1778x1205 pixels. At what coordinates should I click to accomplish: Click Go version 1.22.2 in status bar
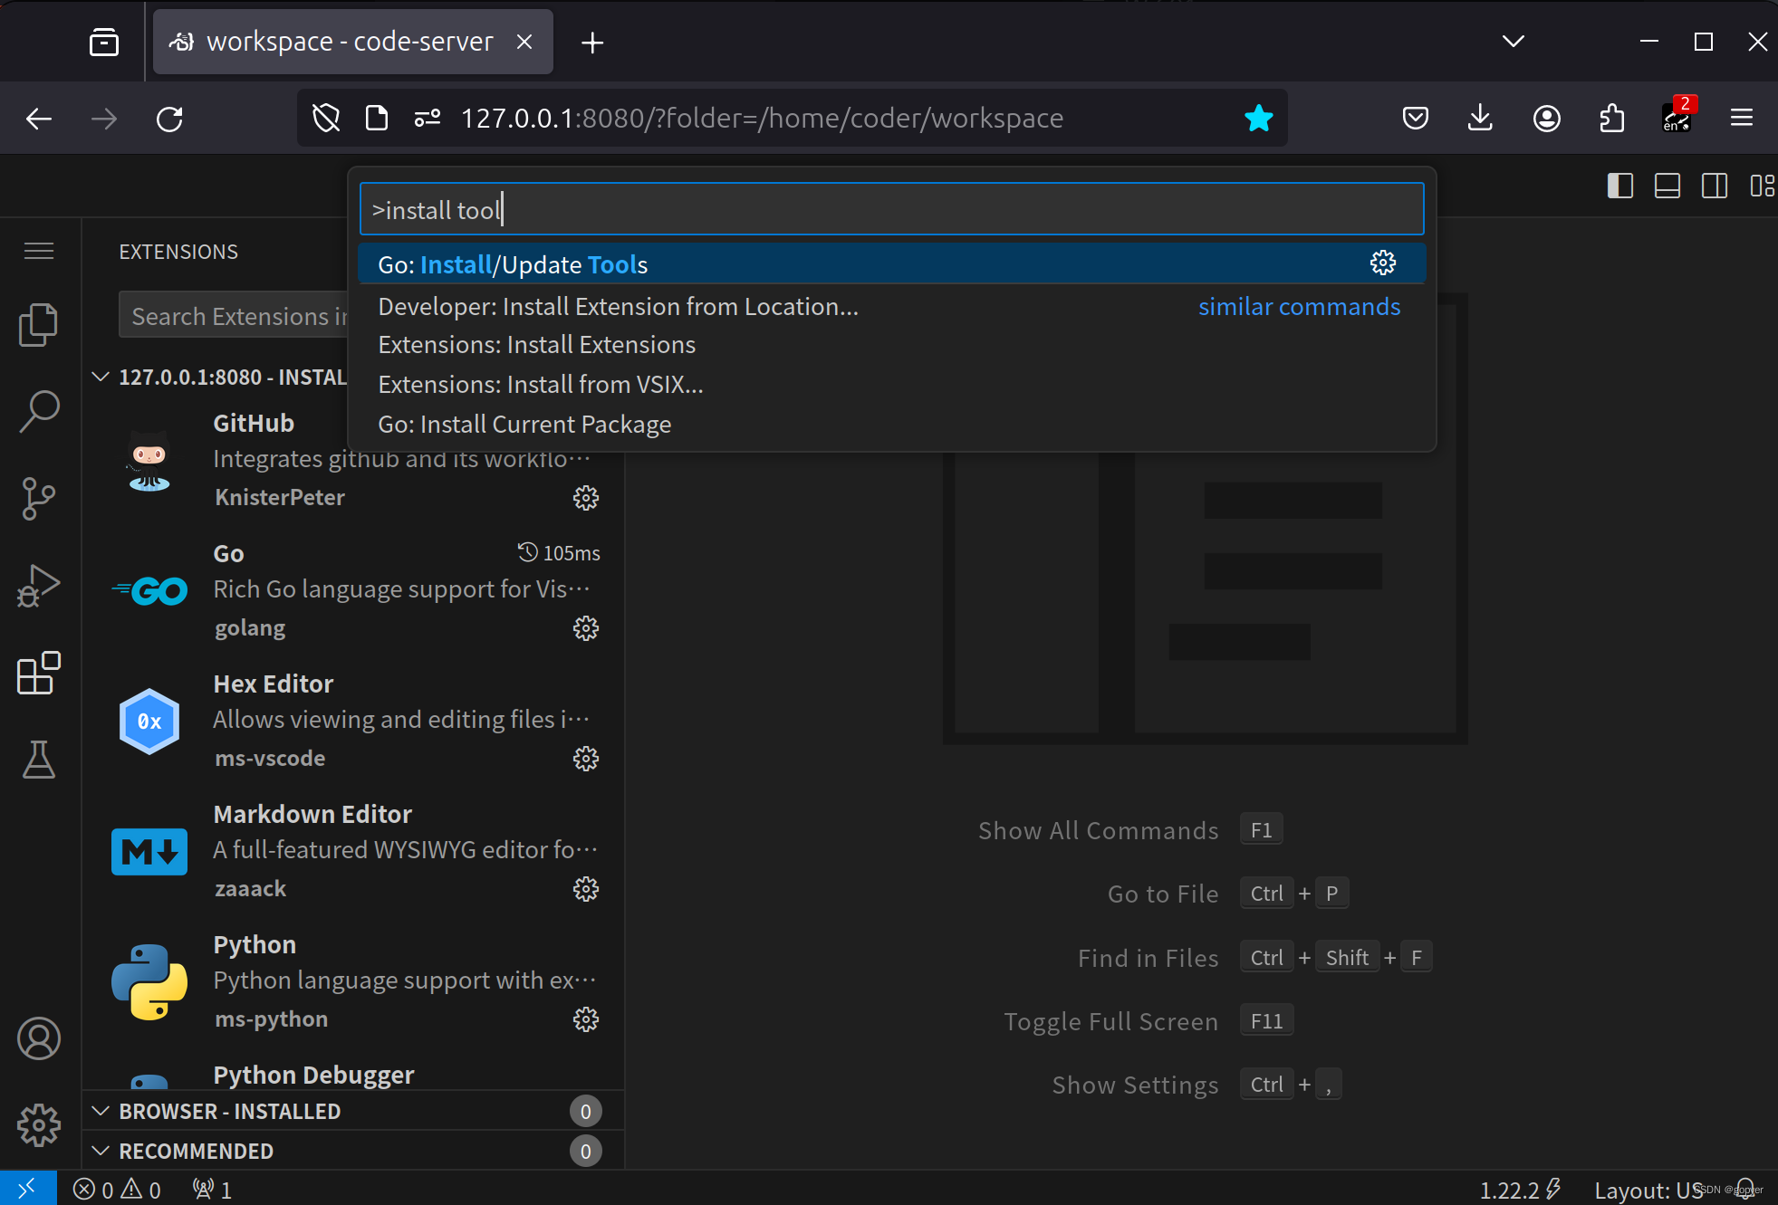[1520, 1190]
